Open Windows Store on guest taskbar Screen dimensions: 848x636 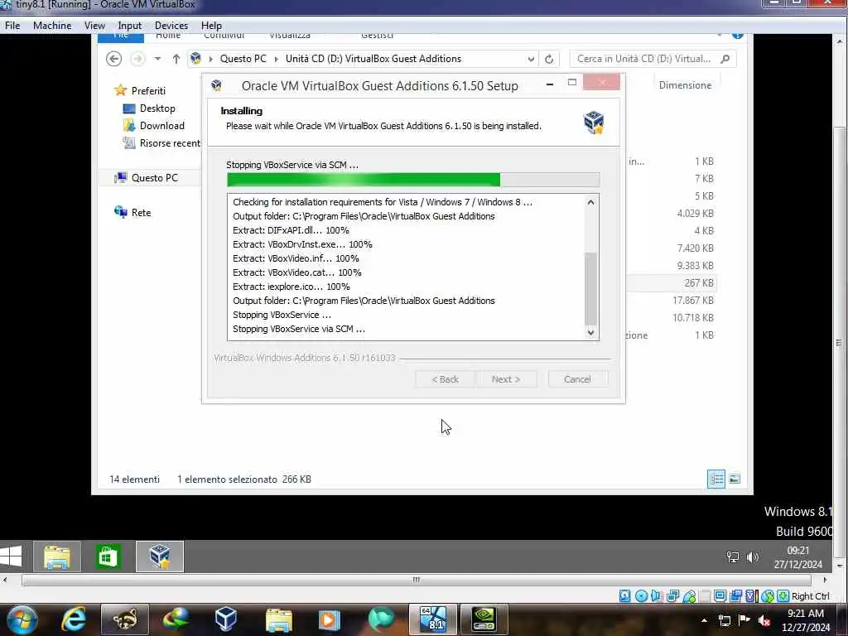[x=108, y=556]
